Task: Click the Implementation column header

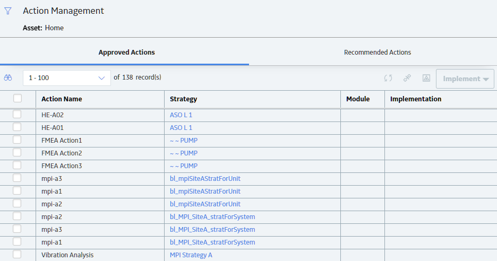Action: click(x=416, y=99)
